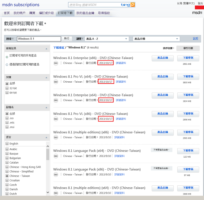Click the Windows 8.1 search input field
Image resolution: width=204 pixels, height=200 pixels.
(x=39, y=39)
